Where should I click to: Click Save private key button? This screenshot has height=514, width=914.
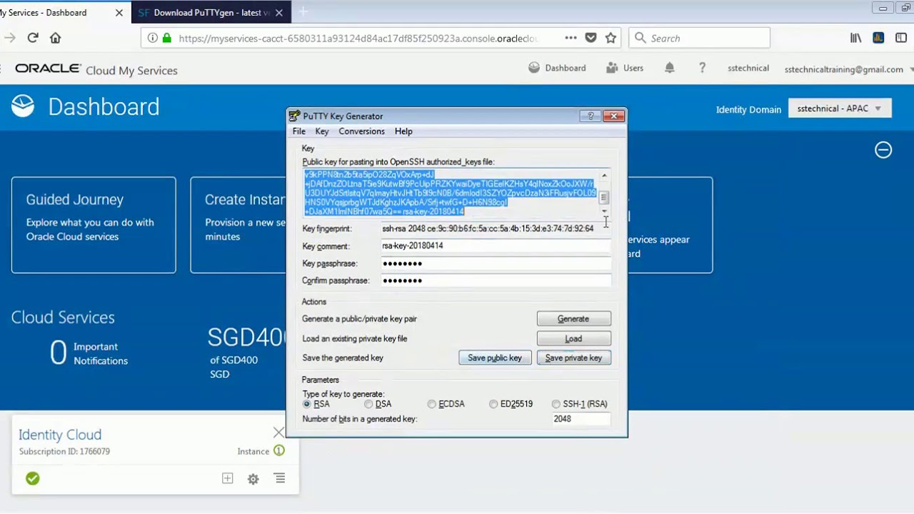(x=573, y=358)
